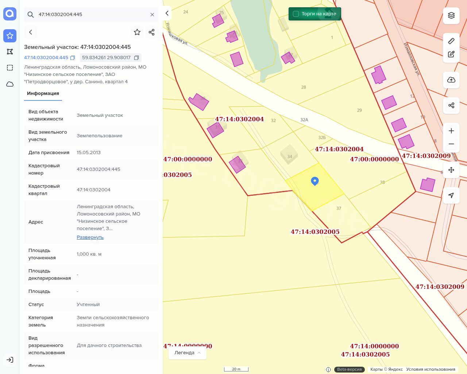Click the cloud upload icon on map
467x374 pixels.
(x=451, y=80)
